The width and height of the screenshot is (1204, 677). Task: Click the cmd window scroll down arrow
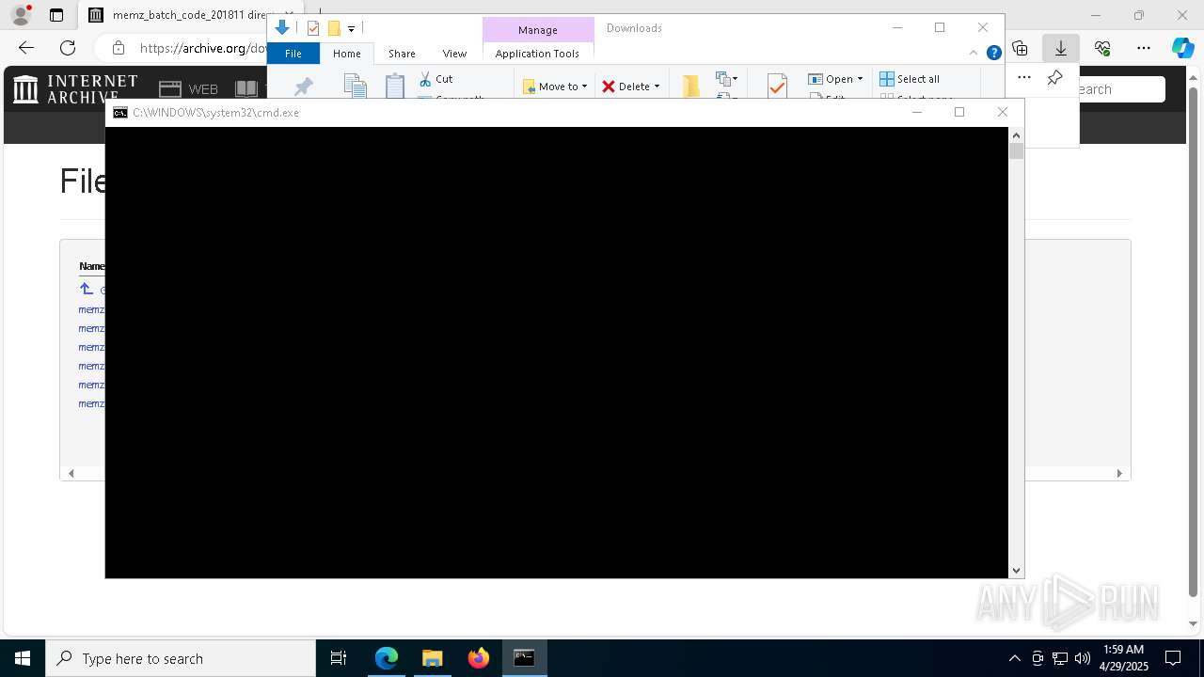pyautogui.click(x=1016, y=571)
